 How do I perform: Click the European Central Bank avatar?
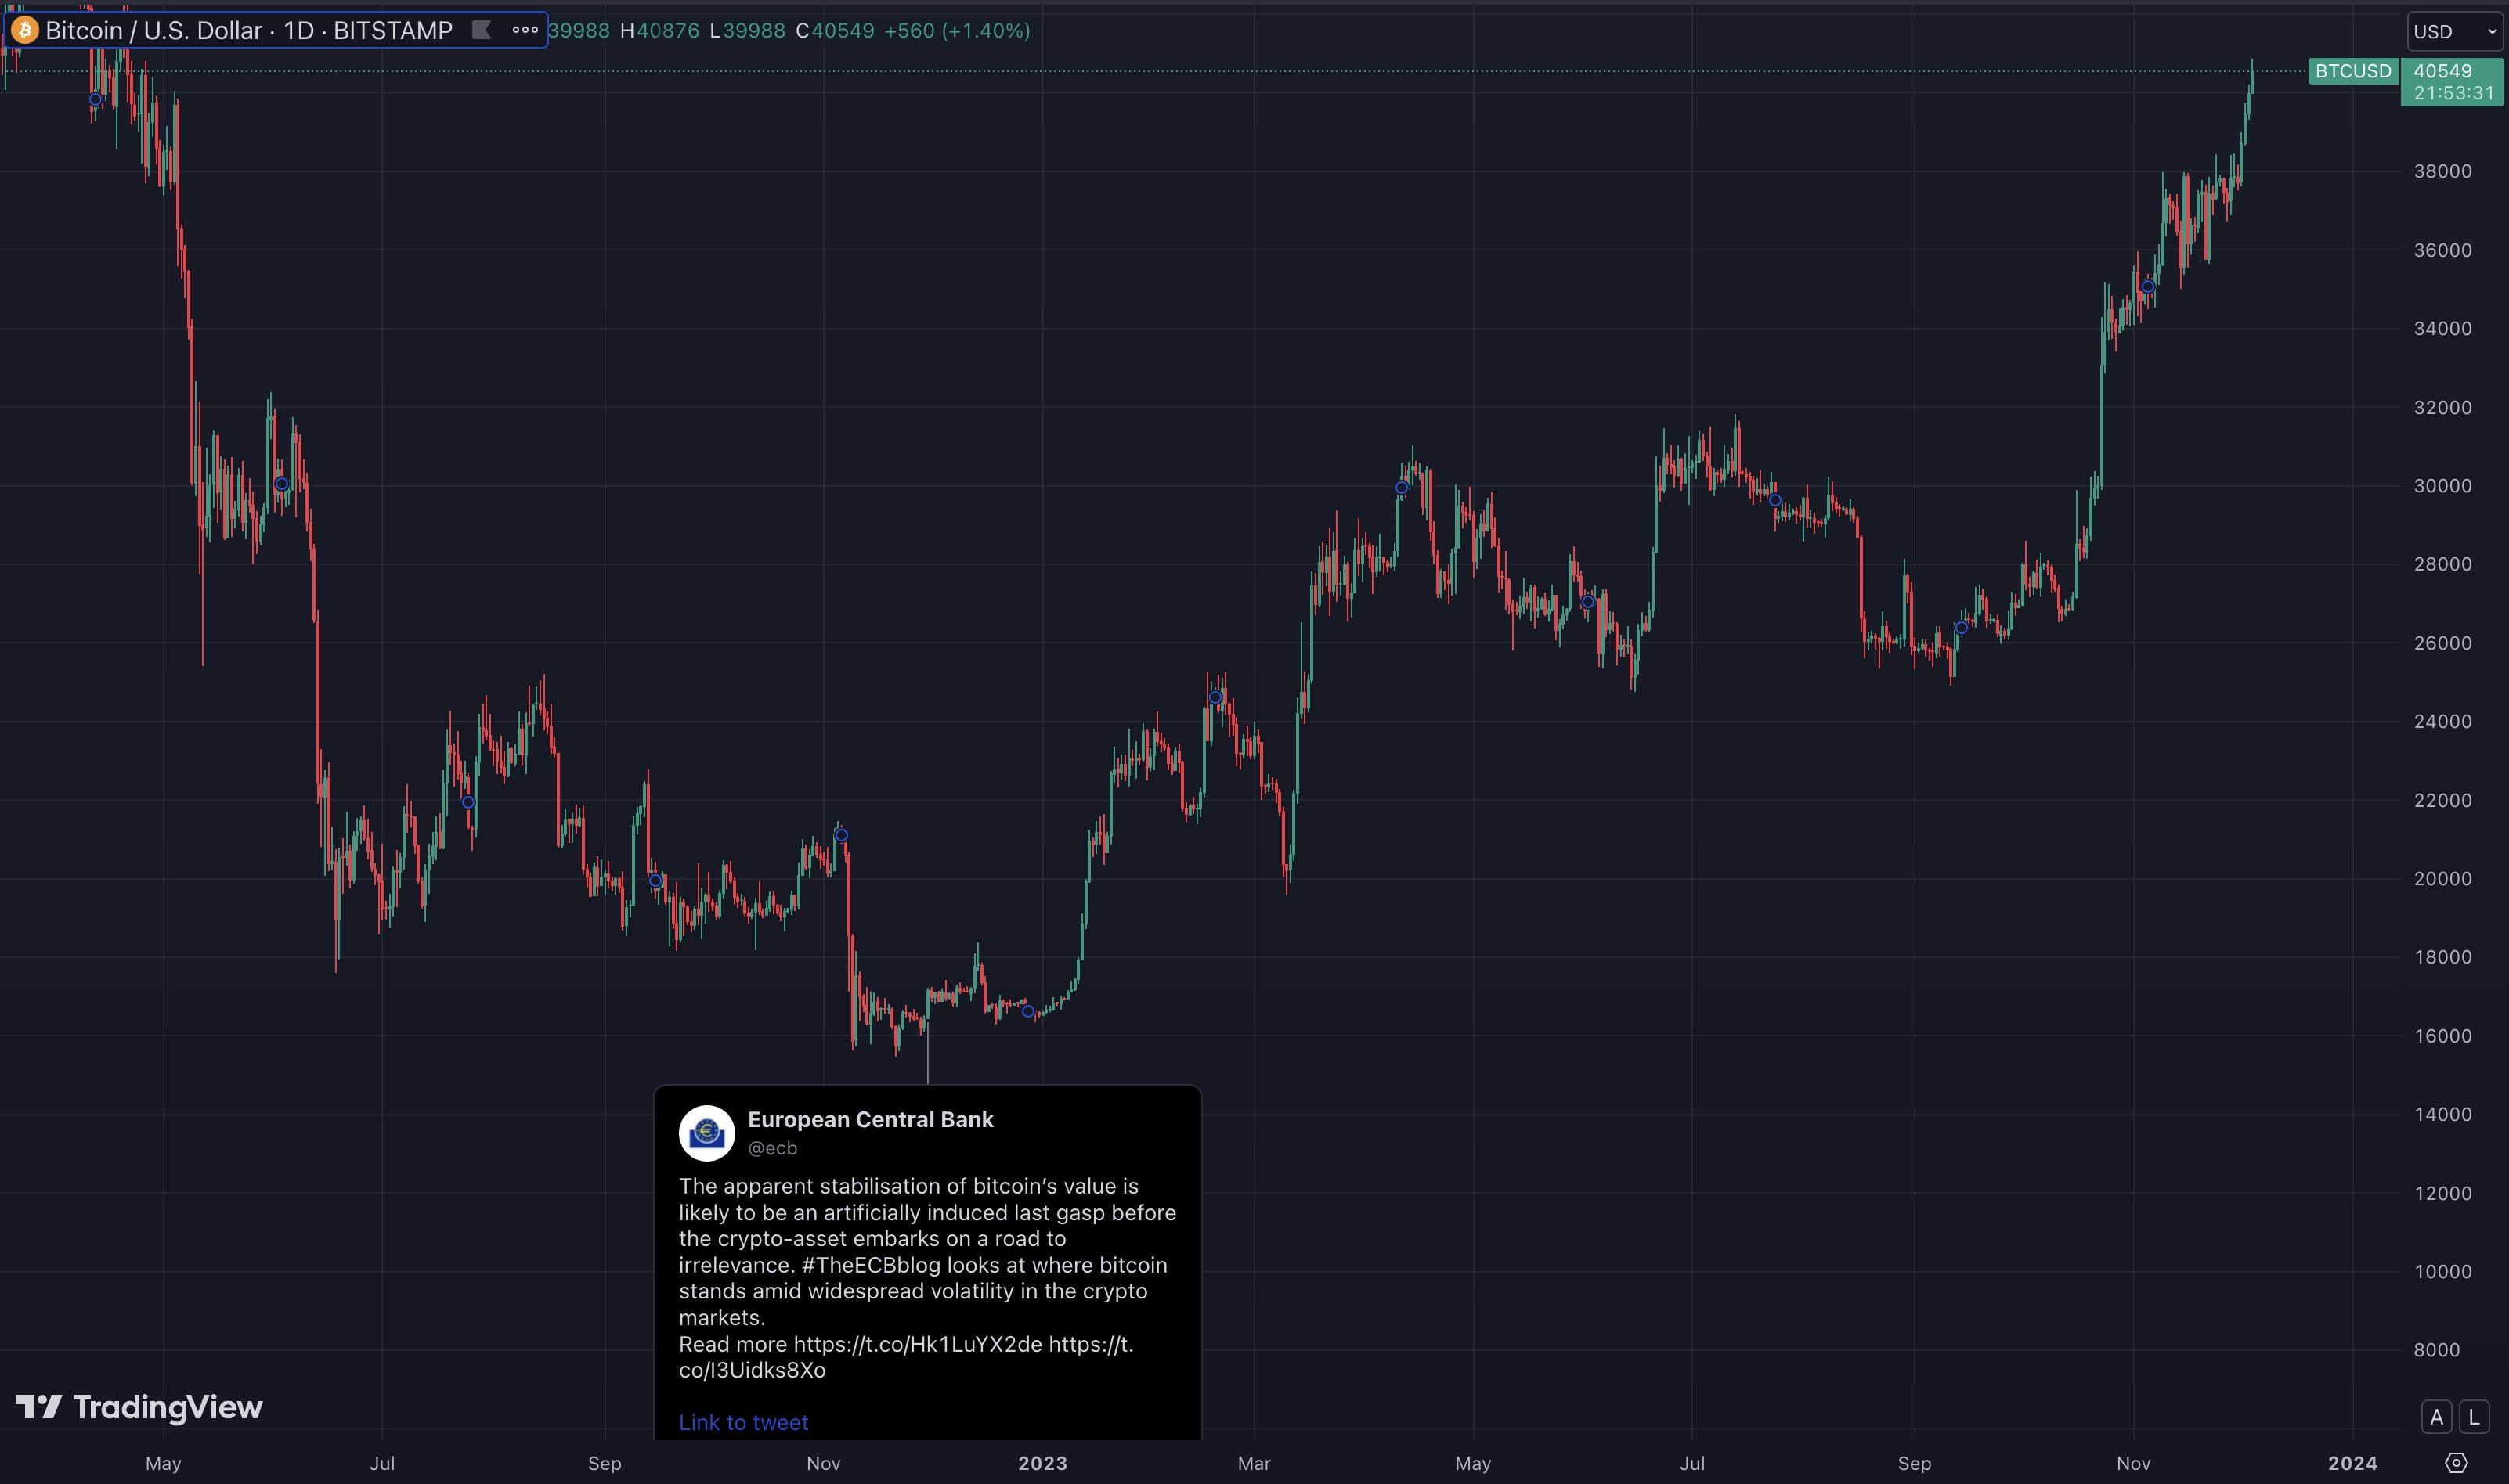point(706,1133)
